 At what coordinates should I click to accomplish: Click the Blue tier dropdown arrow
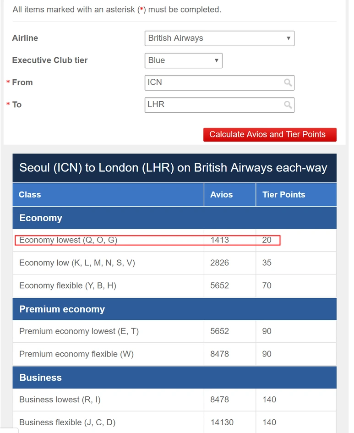pyautogui.click(x=216, y=60)
